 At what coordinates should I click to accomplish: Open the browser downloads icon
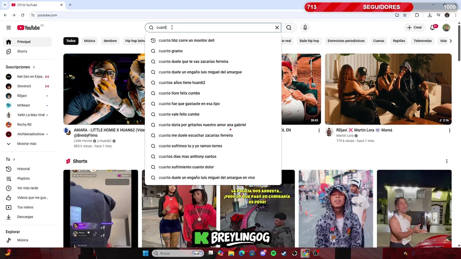pos(430,15)
